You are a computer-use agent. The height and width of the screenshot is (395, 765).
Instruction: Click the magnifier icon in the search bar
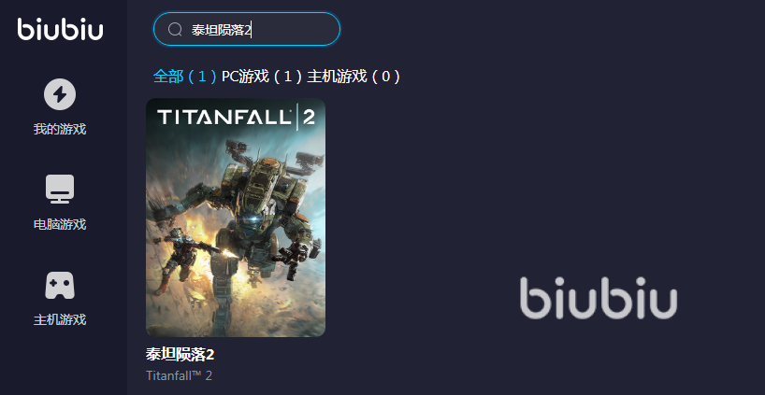(x=175, y=30)
